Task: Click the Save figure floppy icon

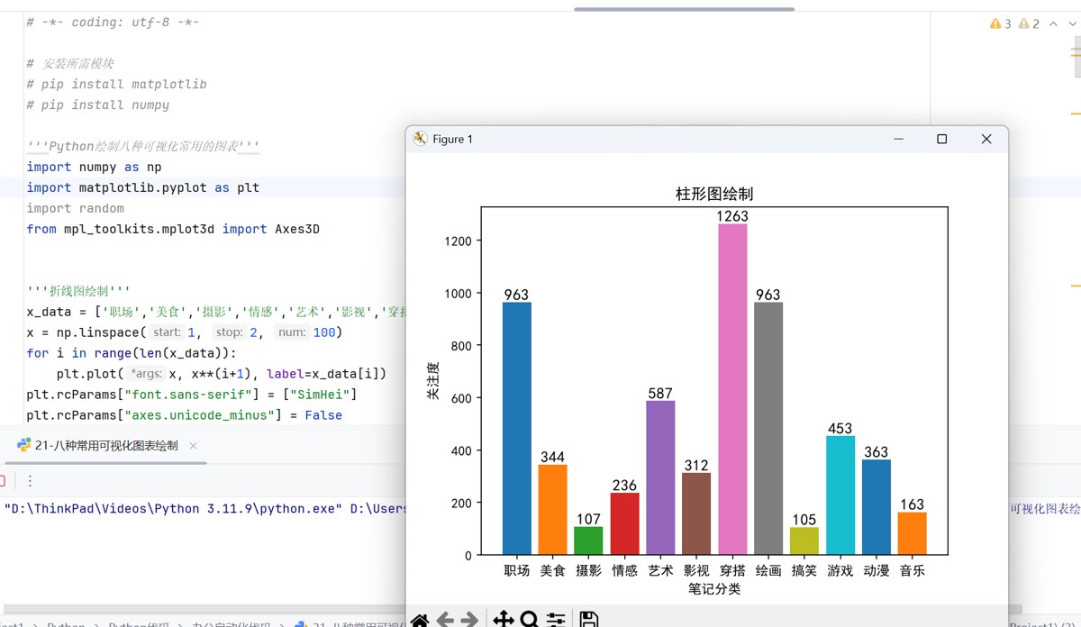Action: point(588,619)
